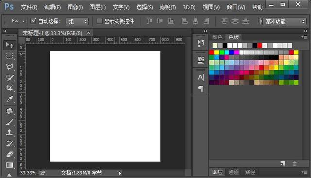Select the Eraser tool
Image resolution: width=311 pixels, height=178 pixels.
(x=9, y=154)
